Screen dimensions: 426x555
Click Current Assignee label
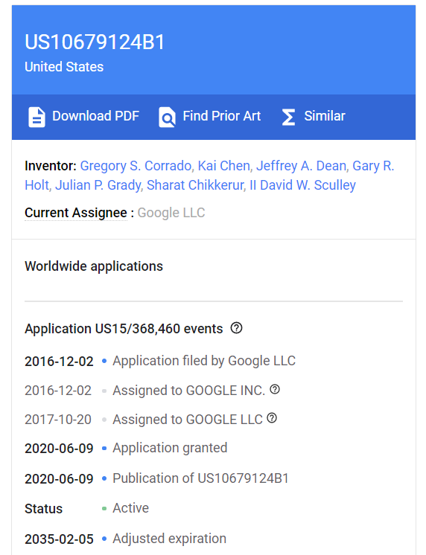[76, 213]
